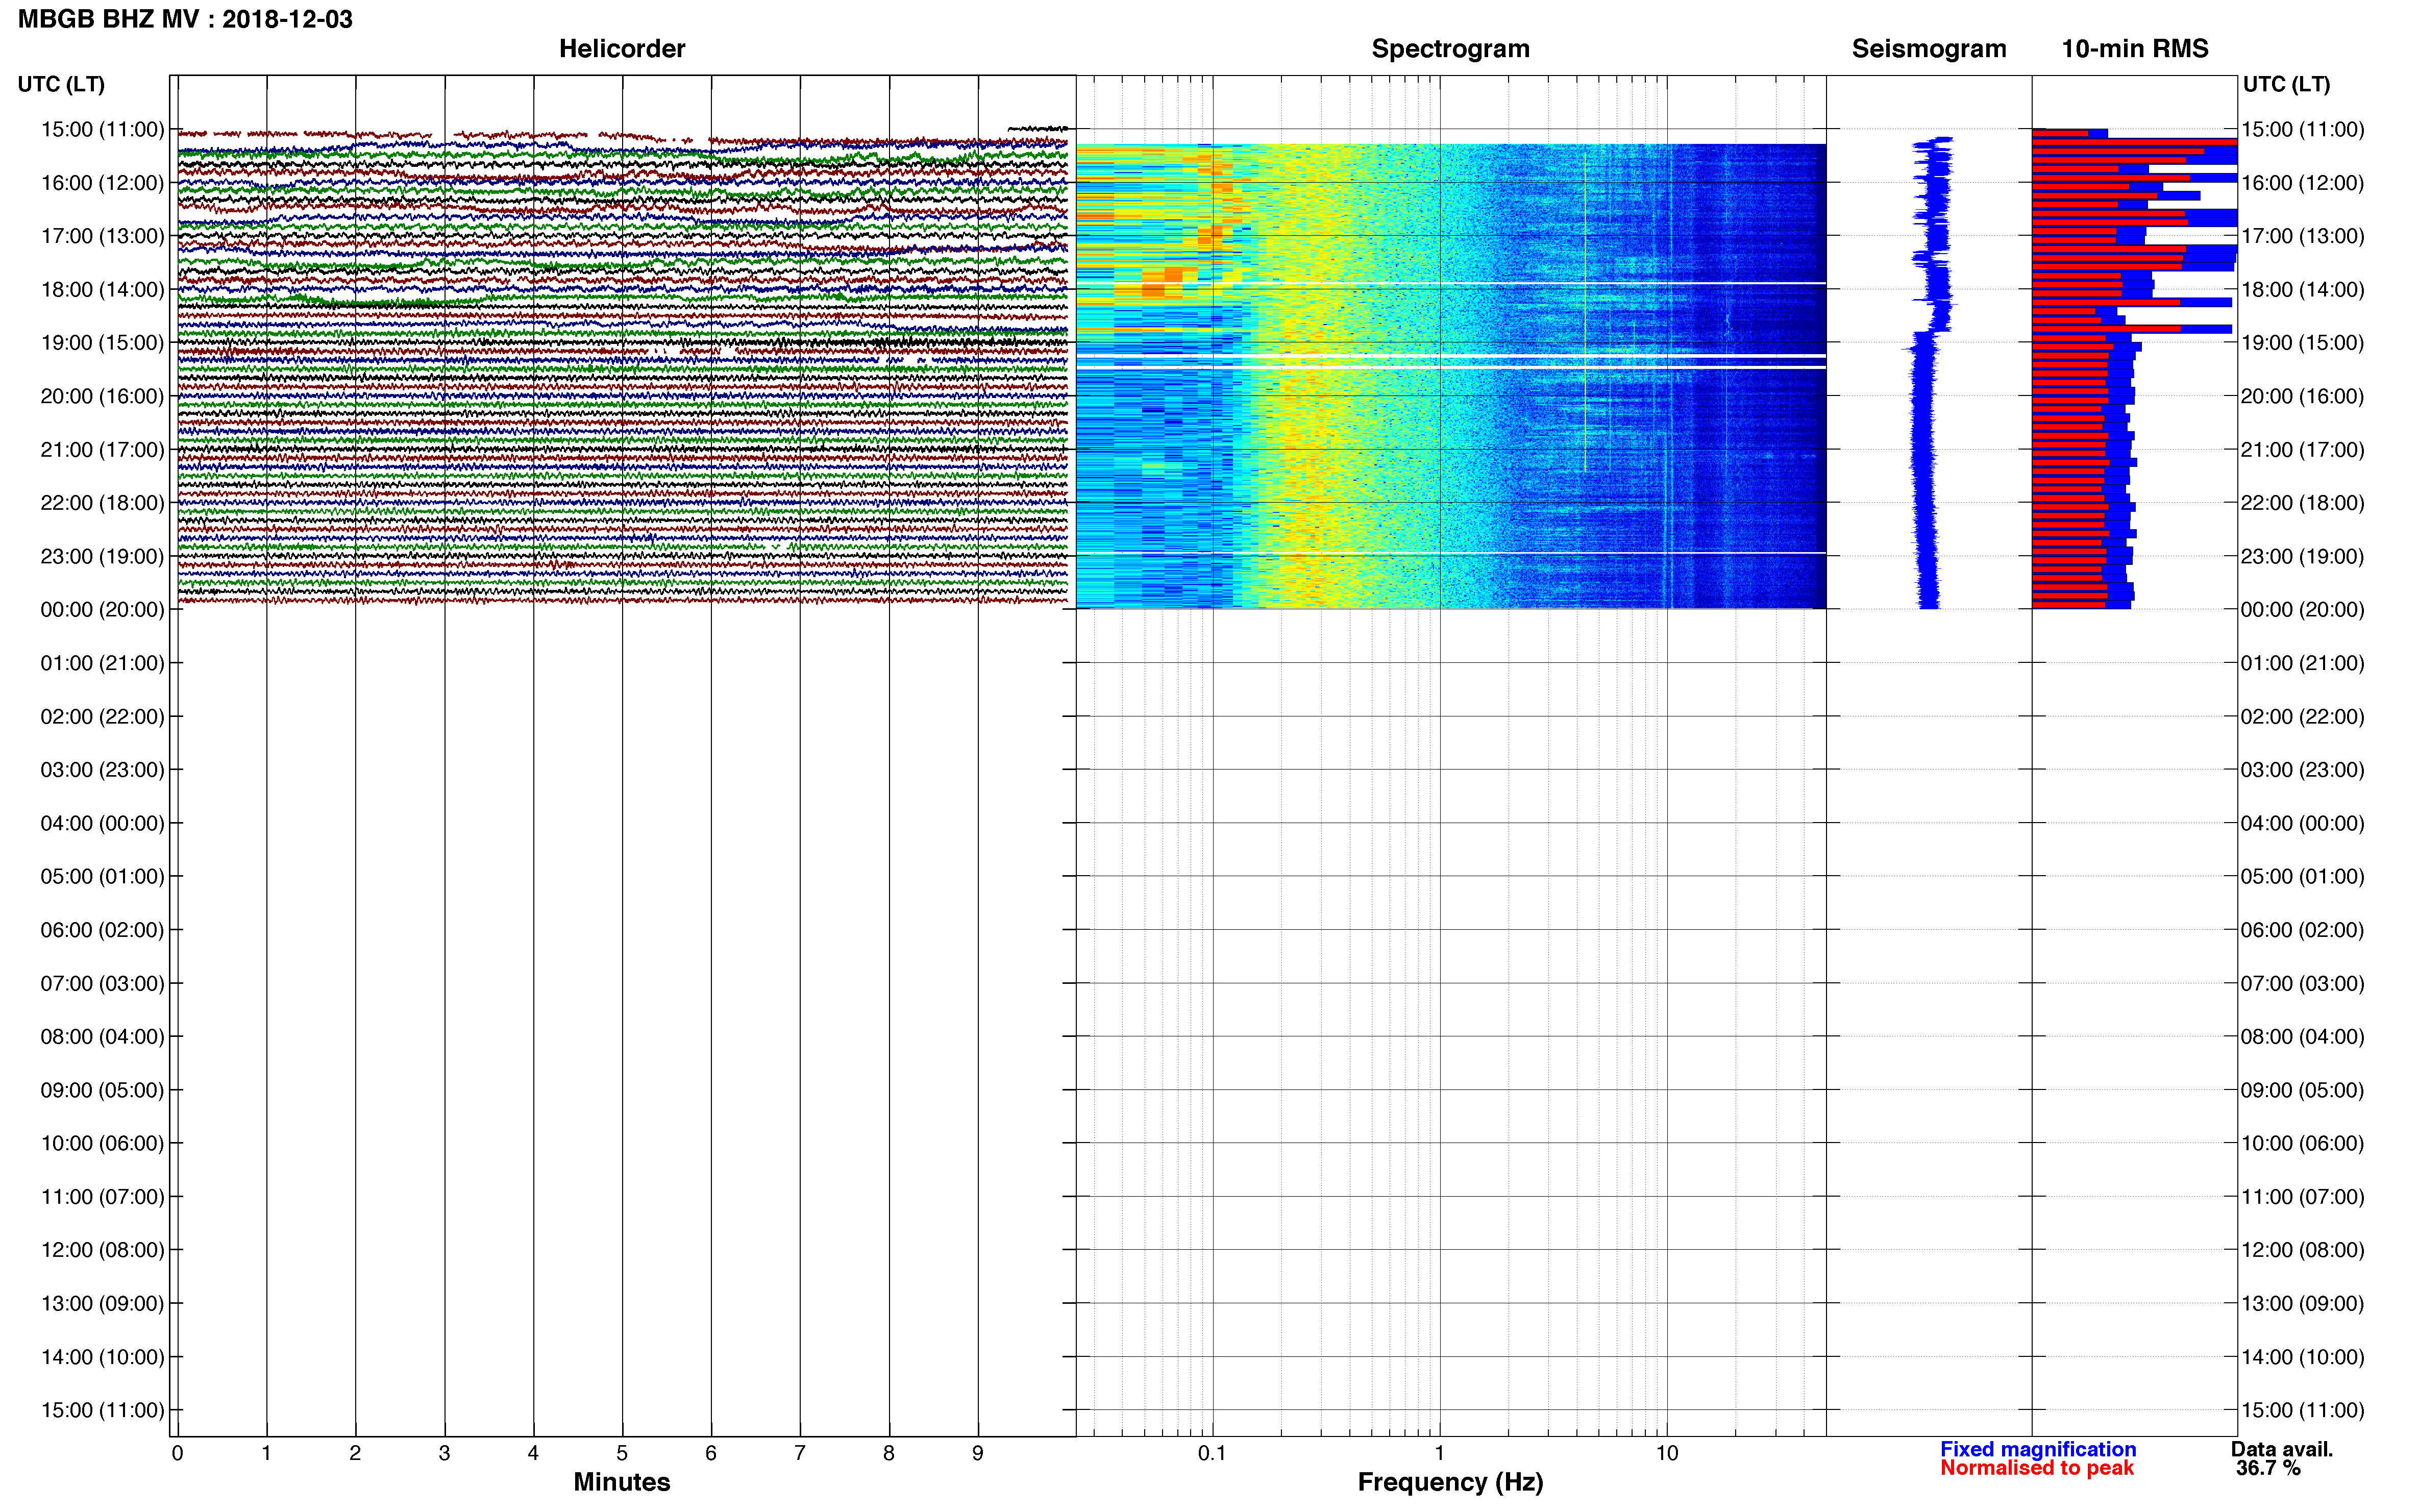Image resolution: width=2419 pixels, height=1512 pixels.
Task: Click the 'Seismogram' panel heading
Action: (1929, 49)
